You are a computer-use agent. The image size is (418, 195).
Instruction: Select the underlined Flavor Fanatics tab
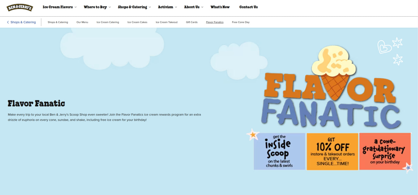coord(215,22)
